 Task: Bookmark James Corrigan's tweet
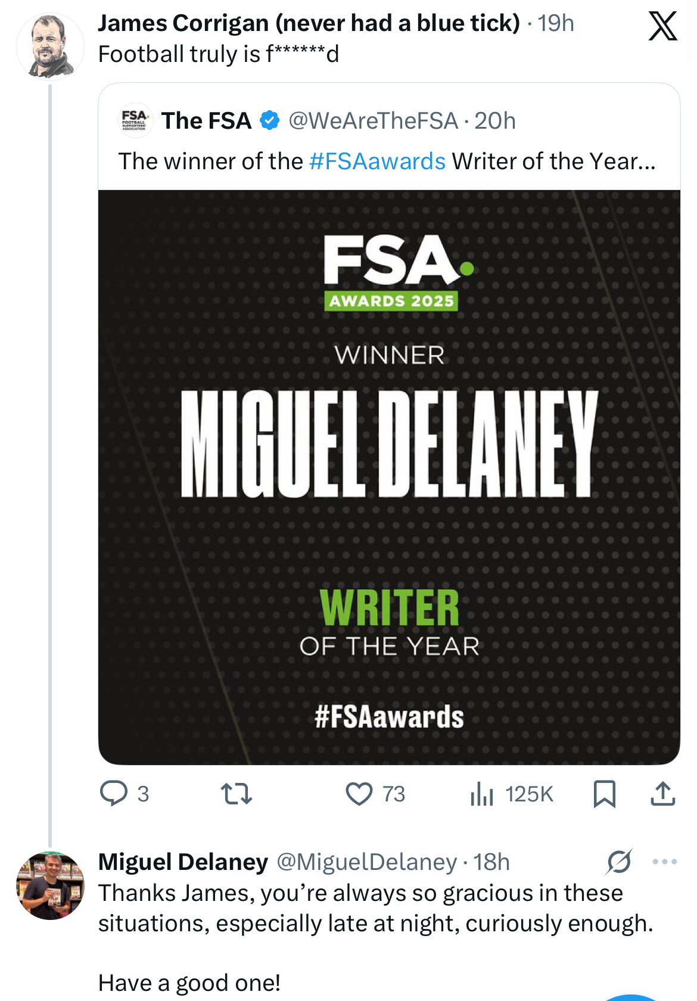[605, 794]
